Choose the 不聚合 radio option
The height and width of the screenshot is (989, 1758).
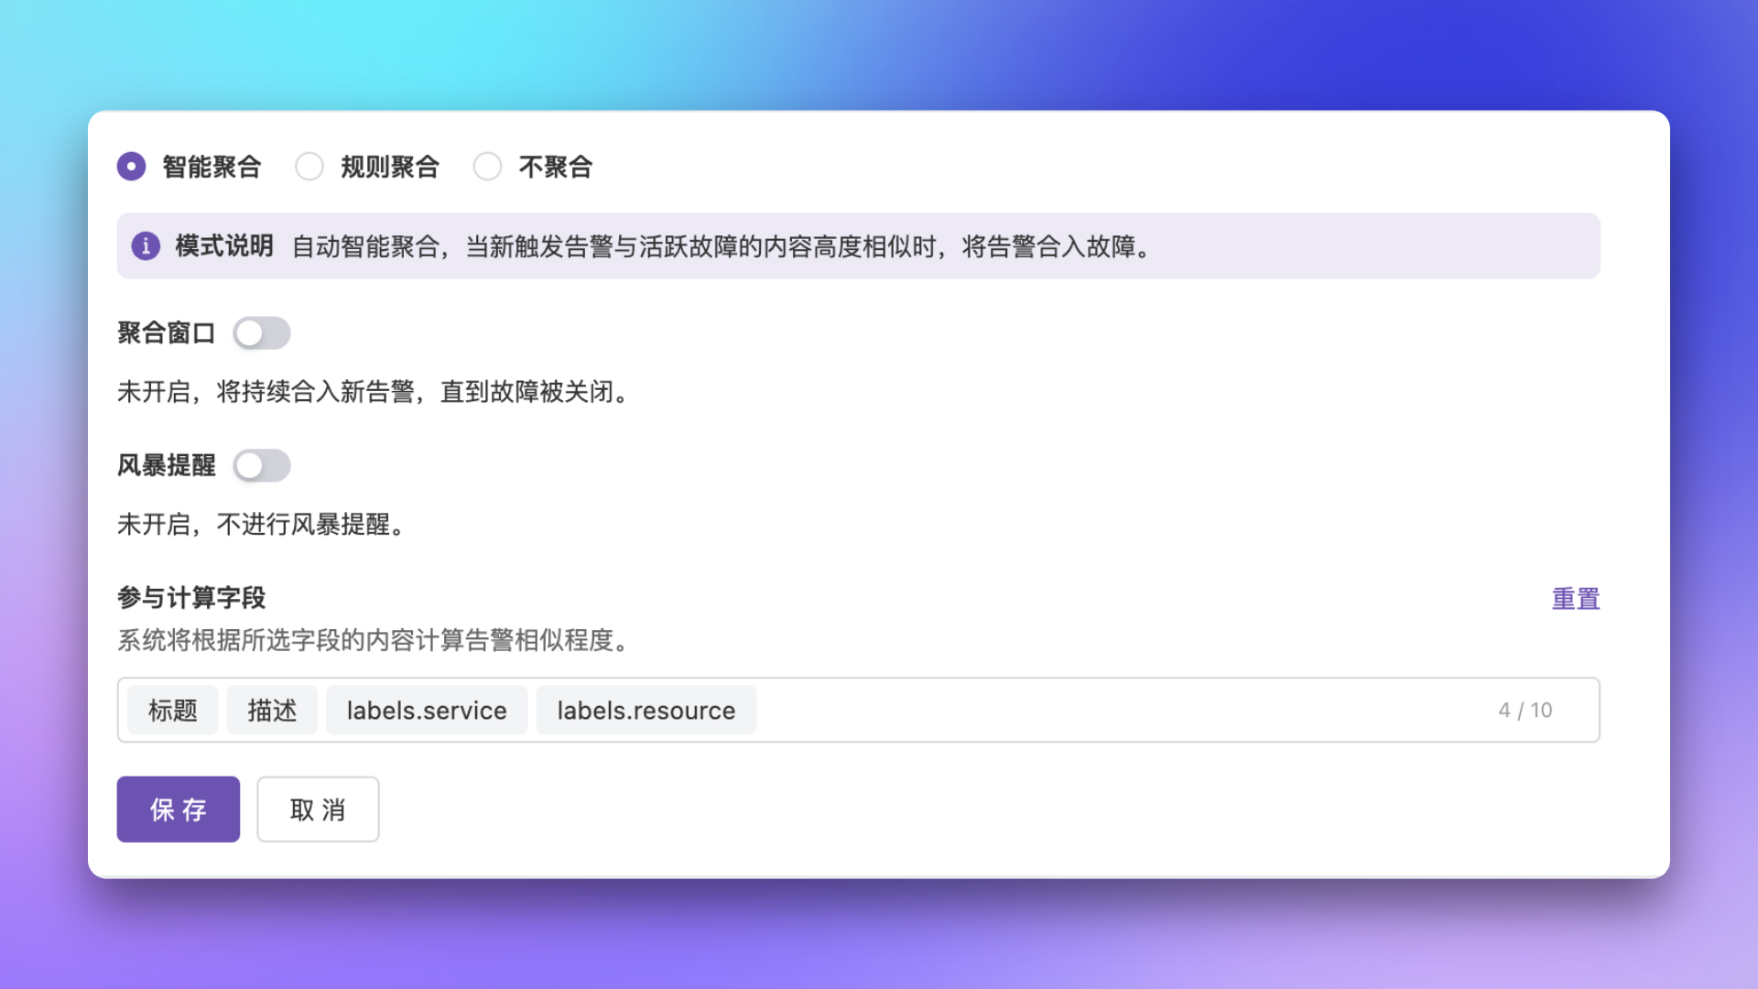point(487,167)
